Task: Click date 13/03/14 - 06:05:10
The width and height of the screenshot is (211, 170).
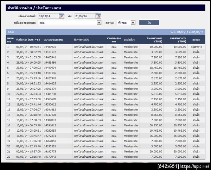Action: [x=28, y=125]
